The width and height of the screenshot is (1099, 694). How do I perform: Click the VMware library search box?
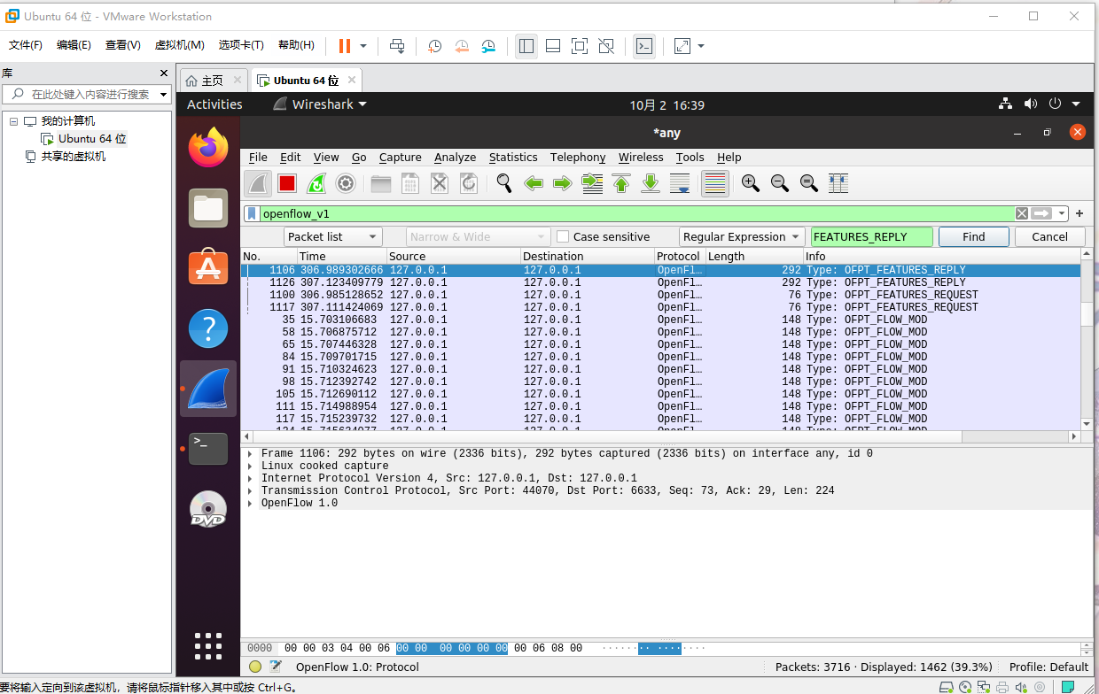tap(87, 94)
